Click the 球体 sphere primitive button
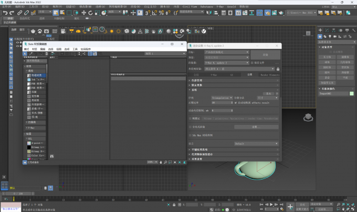357x212 pixels. click(327, 62)
